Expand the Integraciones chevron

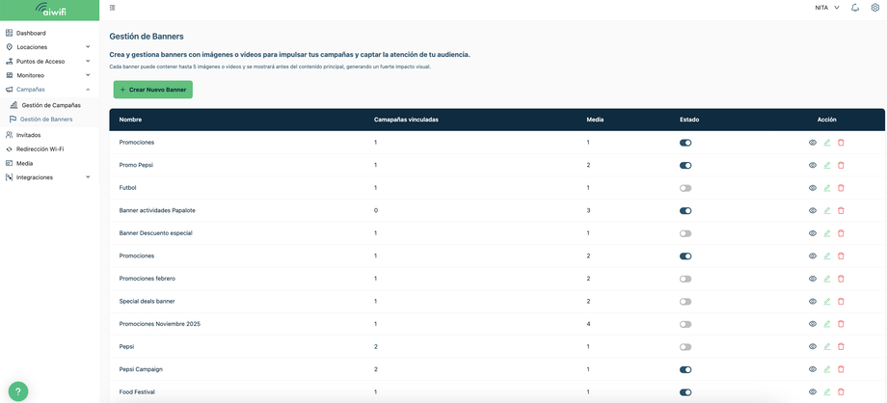point(88,177)
